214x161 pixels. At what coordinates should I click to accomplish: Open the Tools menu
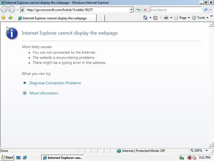(200, 18)
